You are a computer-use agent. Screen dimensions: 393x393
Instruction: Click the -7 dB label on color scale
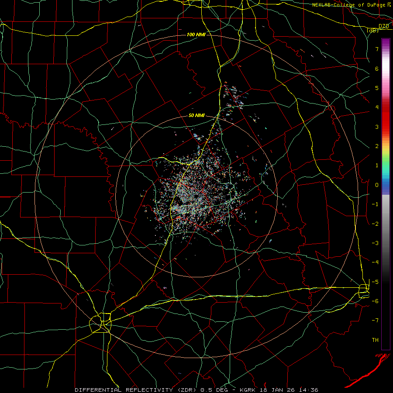coord(375,321)
